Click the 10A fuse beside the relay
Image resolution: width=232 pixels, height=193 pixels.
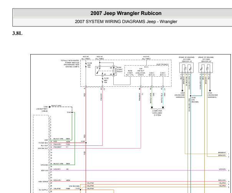tap(103, 81)
